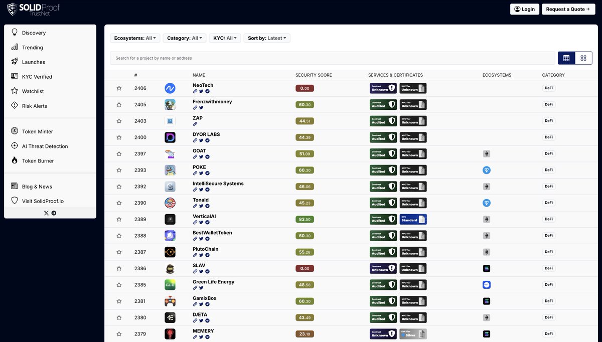Click the 83.50 security score of VerticalAI

(x=305, y=219)
